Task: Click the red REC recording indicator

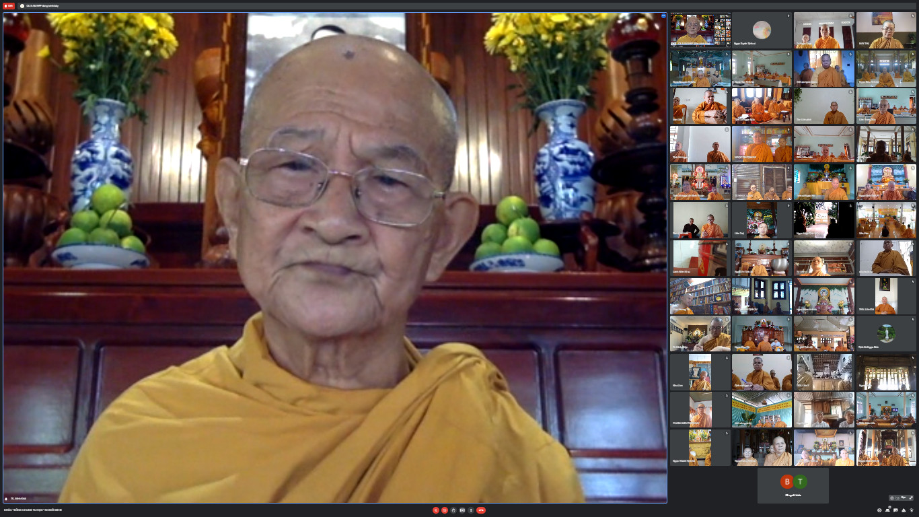Action: click(9, 5)
